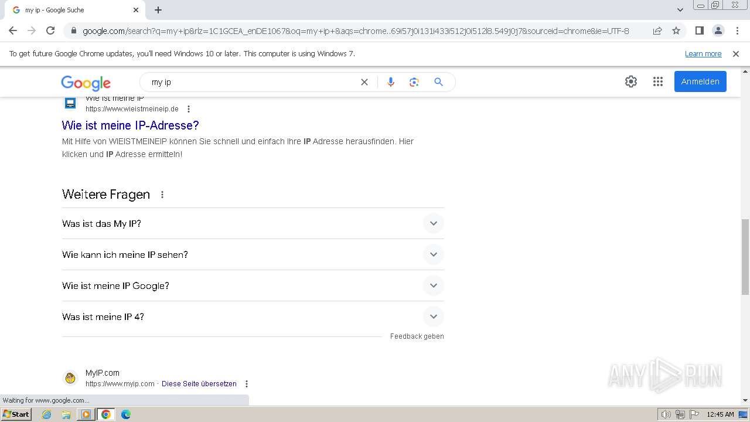Expand 'Wie ist meine IP Google?'
This screenshot has height=422, width=750.
pyautogui.click(x=253, y=285)
